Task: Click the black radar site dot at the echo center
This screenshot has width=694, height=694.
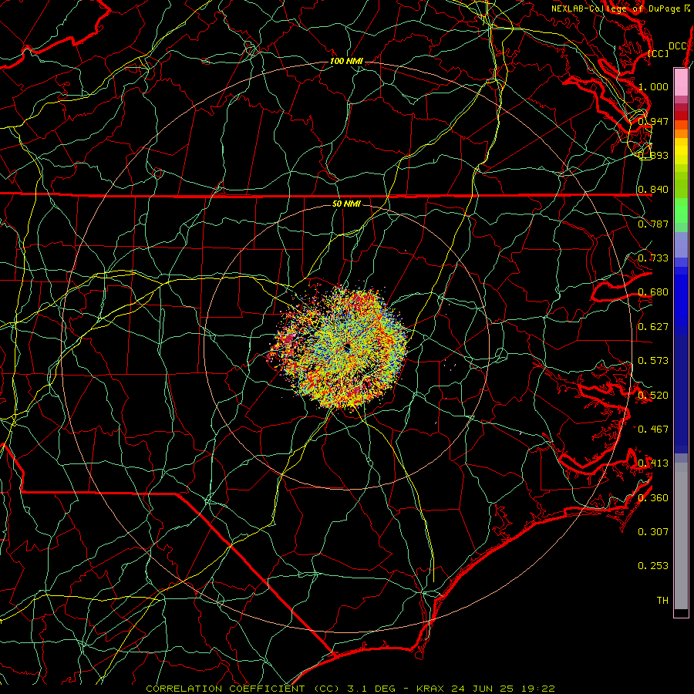Action: [346, 346]
